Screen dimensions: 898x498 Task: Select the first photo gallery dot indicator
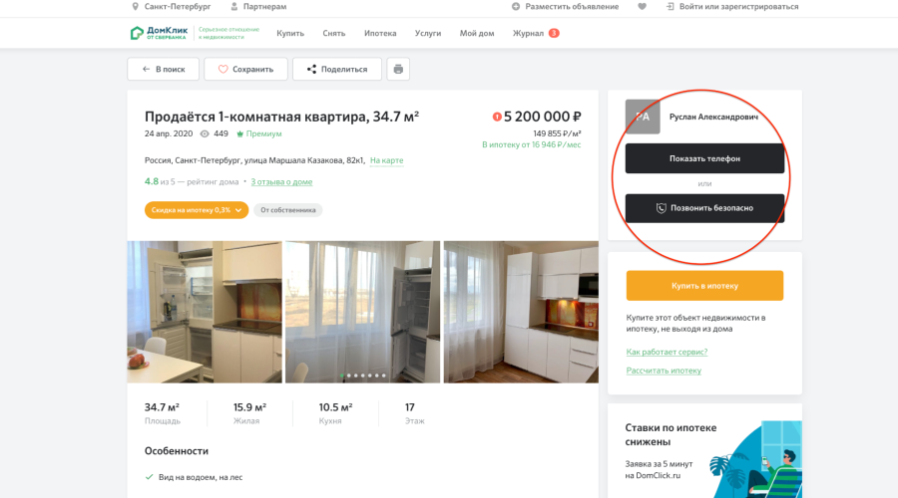pos(342,375)
